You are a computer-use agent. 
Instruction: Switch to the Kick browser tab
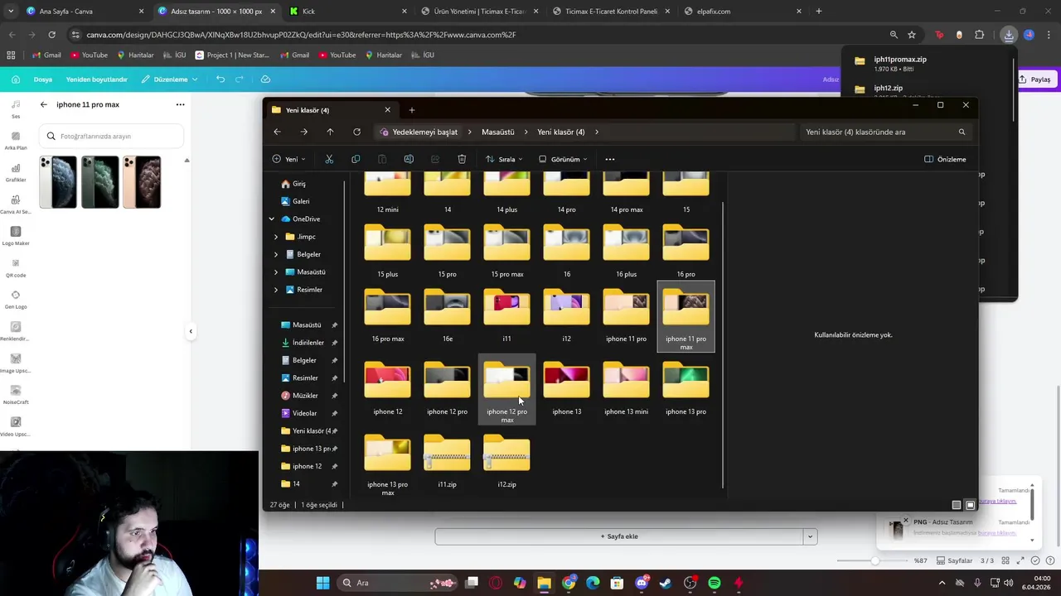(348, 12)
